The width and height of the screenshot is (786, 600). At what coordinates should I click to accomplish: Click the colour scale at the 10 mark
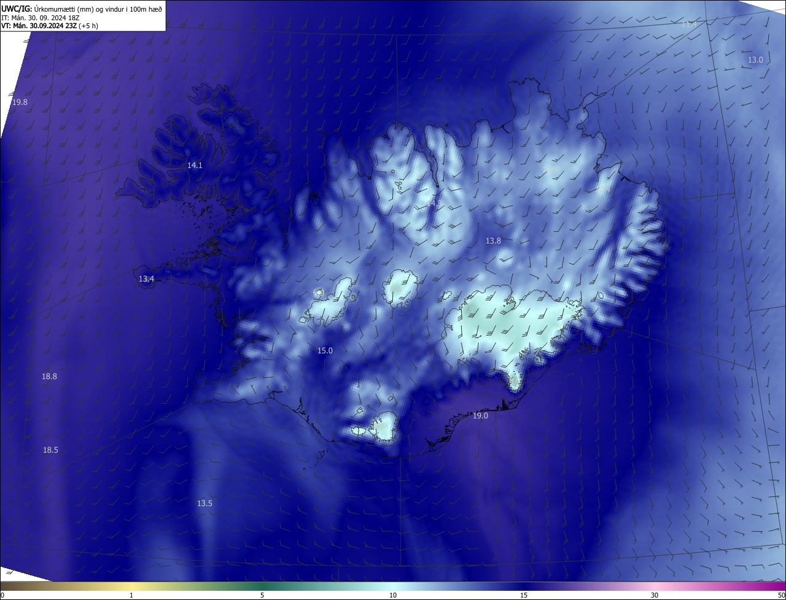[x=393, y=595]
